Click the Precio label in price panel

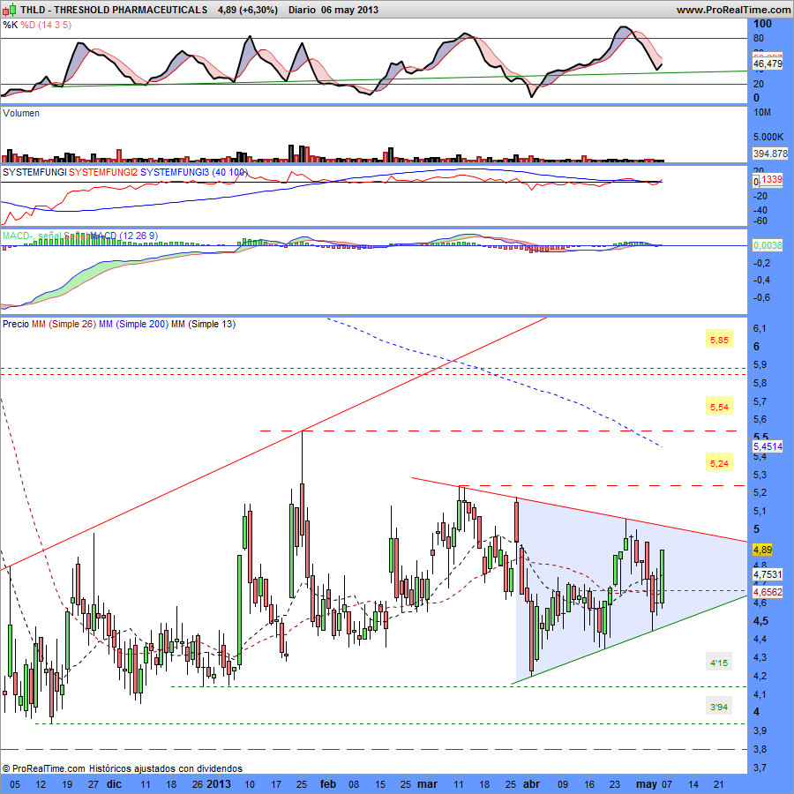click(x=16, y=324)
